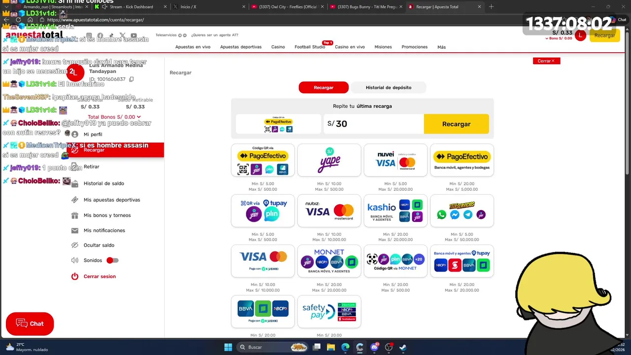Select the Nuvei Visa Mastercard payment card
This screenshot has width=631, height=355.
pyautogui.click(x=395, y=160)
